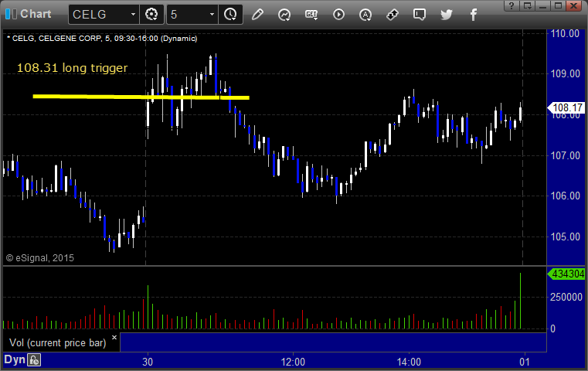Expand the CELG symbol dropdown arrow

133,14
